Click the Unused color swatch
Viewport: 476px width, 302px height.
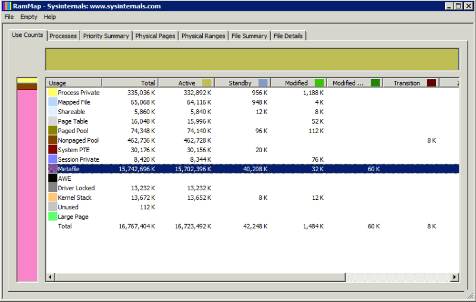53,207
